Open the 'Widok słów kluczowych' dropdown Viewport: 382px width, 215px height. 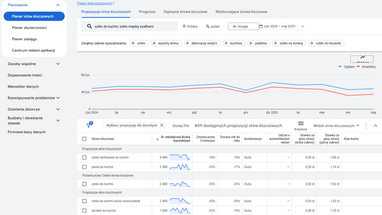tap(336, 126)
